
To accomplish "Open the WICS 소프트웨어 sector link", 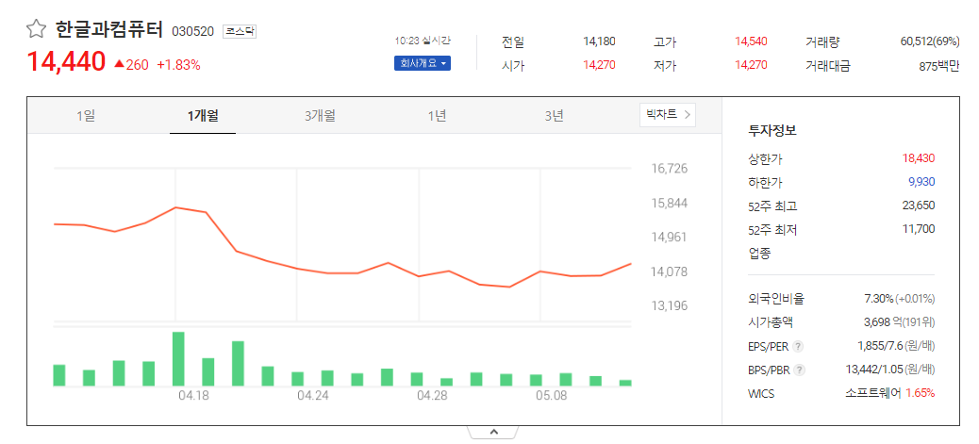I will pos(872,393).
